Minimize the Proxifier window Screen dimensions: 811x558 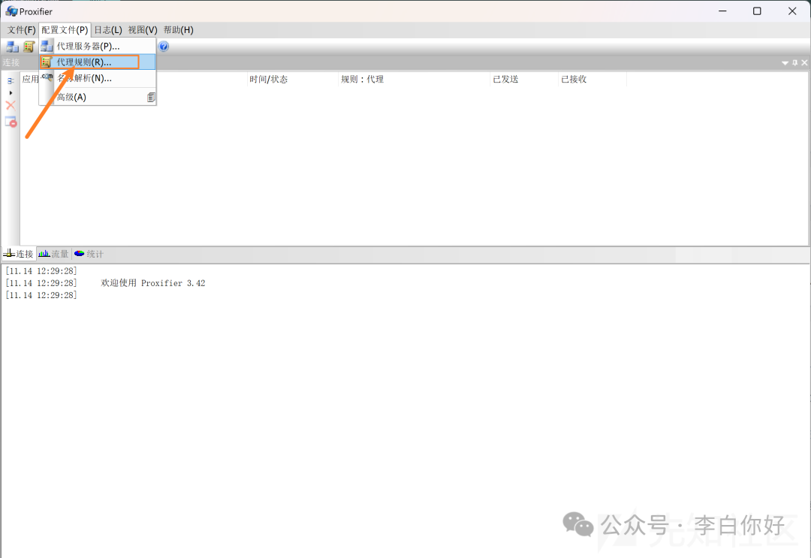[722, 11]
